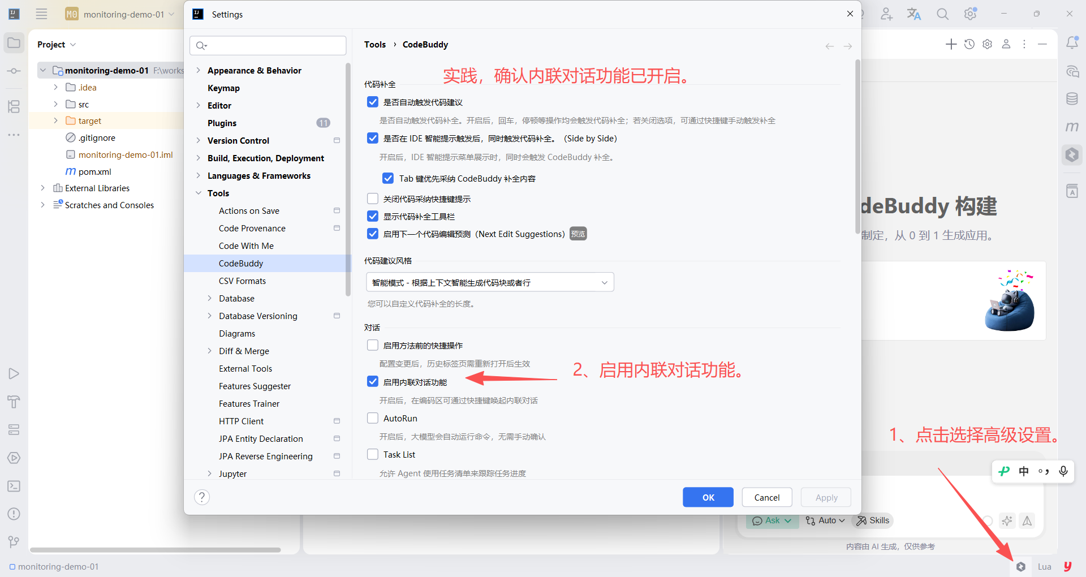Open the main hamburger menu
The height and width of the screenshot is (577, 1086).
pos(41,14)
